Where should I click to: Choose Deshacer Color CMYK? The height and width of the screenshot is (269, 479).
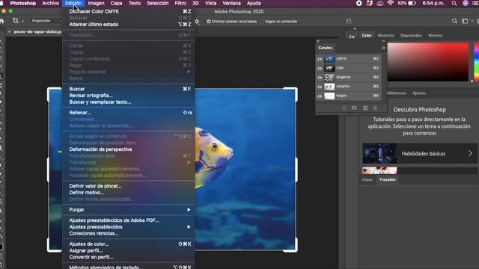point(128,11)
